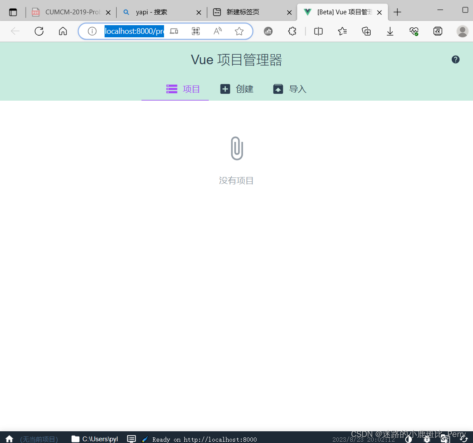Screen dimensions: 473x443
Task: Open the collections icon
Action: click(x=366, y=31)
